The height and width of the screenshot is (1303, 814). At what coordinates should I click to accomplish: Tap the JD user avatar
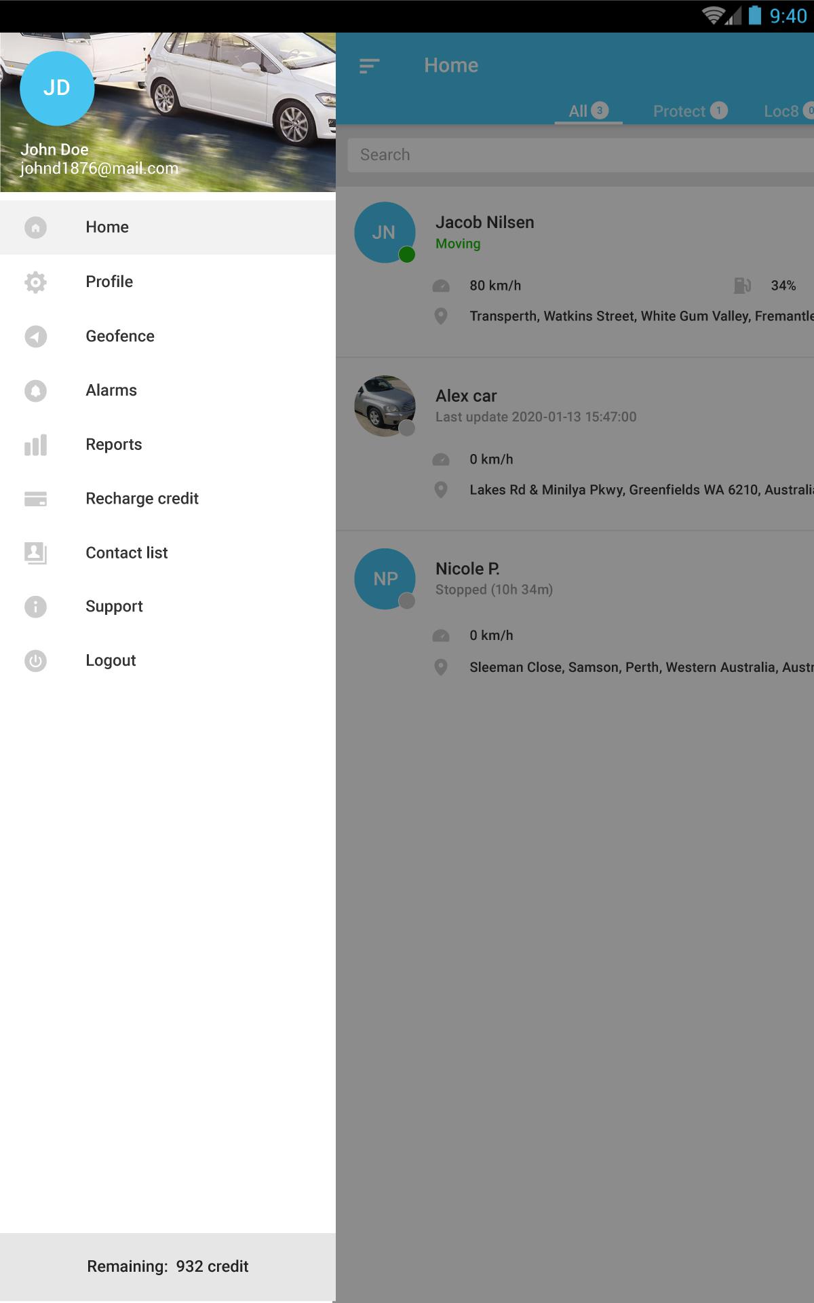pos(57,88)
